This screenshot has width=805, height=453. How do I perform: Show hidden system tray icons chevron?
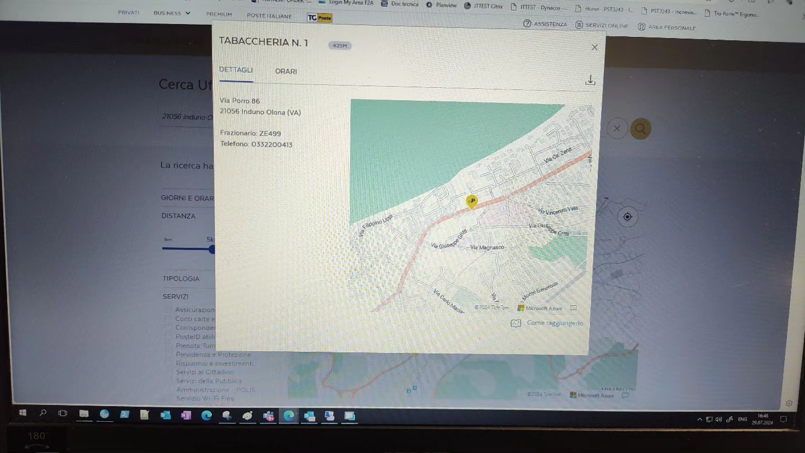(699, 419)
